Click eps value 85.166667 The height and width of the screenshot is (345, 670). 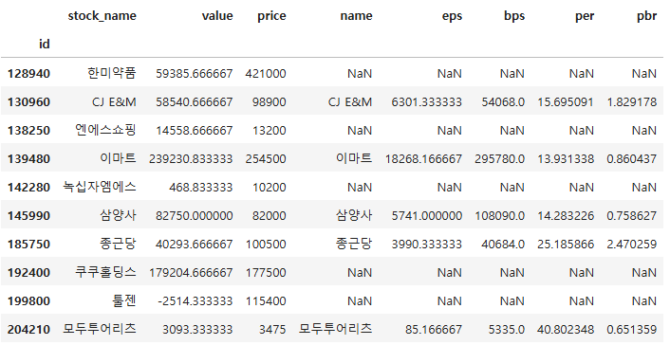434,330
